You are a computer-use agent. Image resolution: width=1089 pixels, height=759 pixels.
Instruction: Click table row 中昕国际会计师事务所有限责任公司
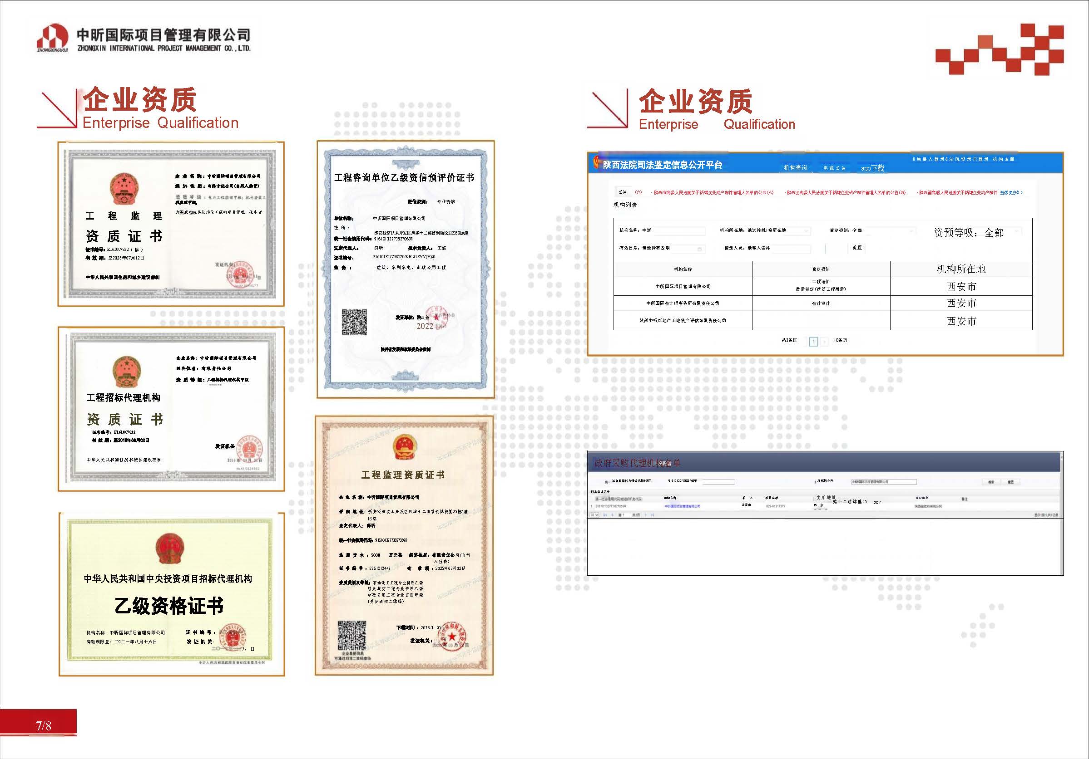pyautogui.click(x=823, y=303)
